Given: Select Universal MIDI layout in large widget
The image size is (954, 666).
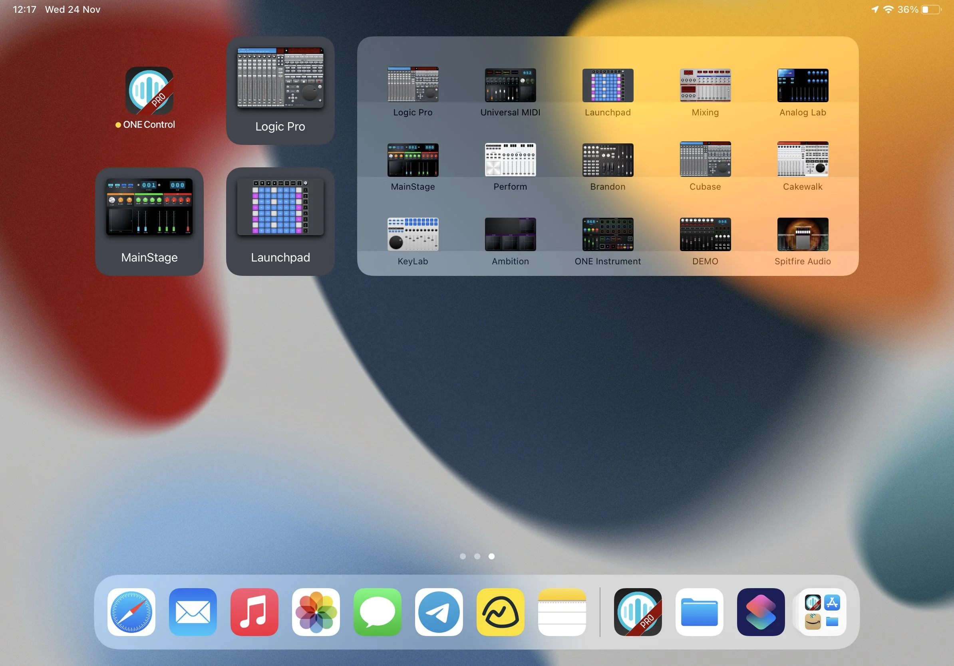Looking at the screenshot, I should tap(510, 85).
